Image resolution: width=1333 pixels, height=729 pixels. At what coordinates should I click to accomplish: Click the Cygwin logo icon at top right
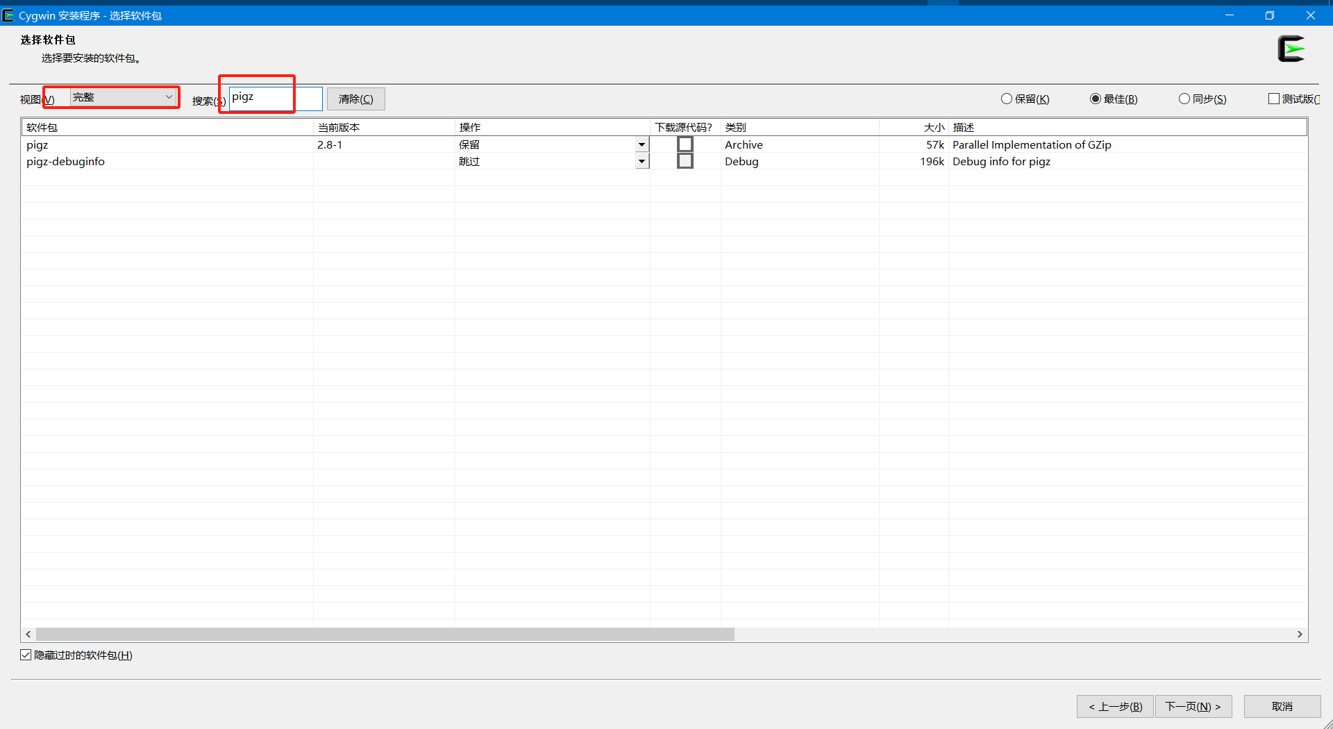click(1291, 49)
